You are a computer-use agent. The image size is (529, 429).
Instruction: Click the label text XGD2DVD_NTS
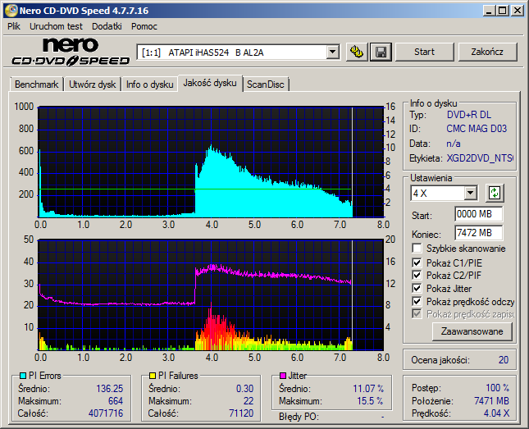coord(480,158)
